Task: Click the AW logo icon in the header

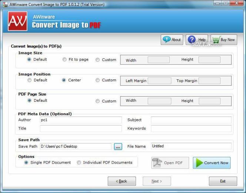Action: [x=17, y=21]
